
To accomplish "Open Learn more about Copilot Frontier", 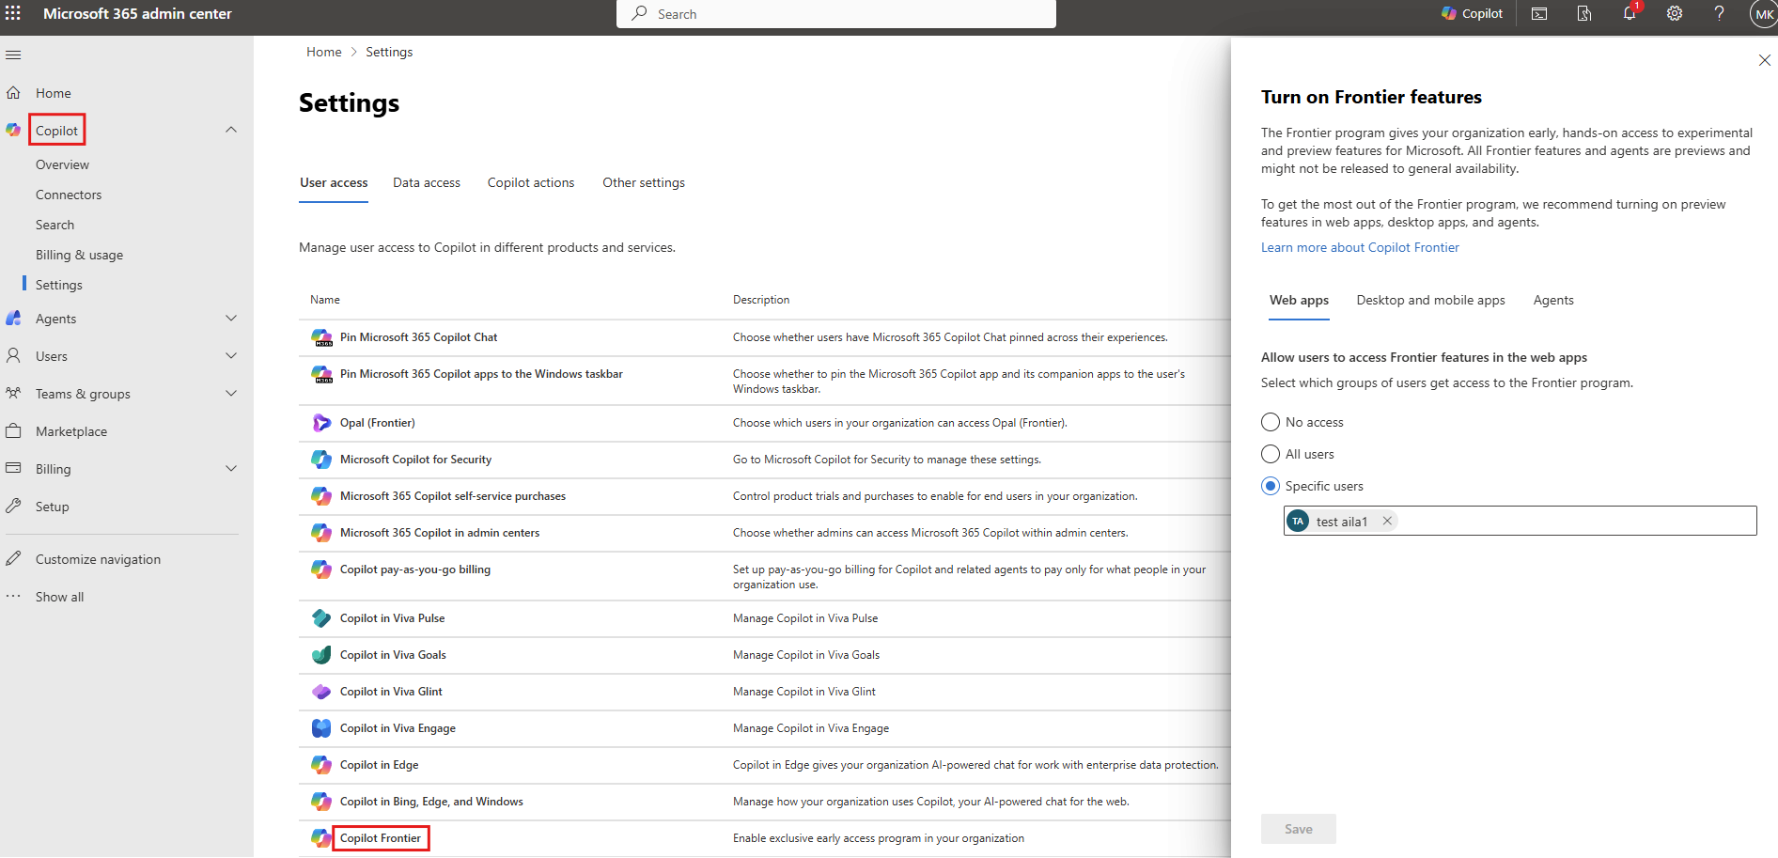I will 1360,246.
